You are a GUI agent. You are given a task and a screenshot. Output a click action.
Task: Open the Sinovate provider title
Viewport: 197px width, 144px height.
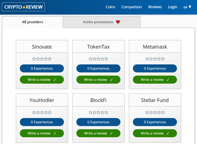click(x=42, y=47)
